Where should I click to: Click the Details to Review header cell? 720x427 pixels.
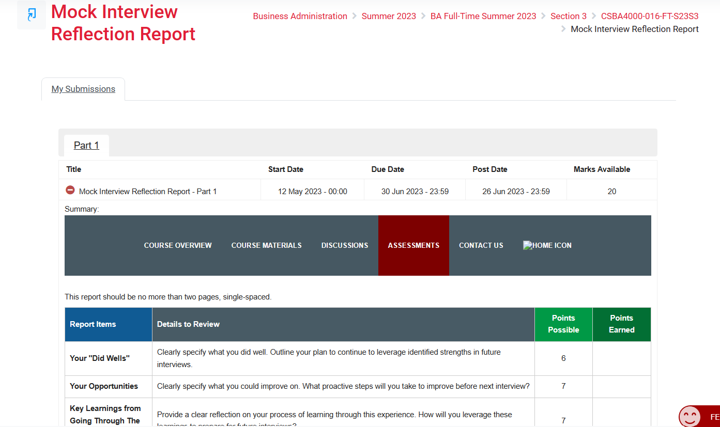[x=343, y=324]
